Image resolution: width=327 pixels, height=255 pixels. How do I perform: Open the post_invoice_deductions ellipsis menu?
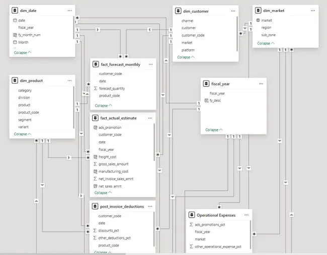pos(150,206)
